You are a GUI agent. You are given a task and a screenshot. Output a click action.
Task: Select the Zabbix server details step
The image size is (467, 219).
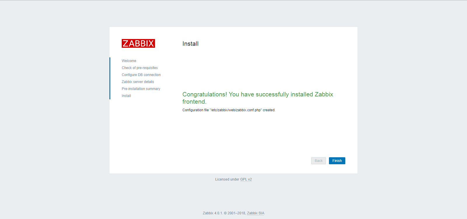coord(138,82)
